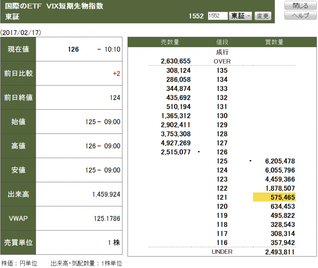Focus the stock code input field 1552
Image resolution: width=318 pixels, height=268 pixels.
tap(218, 16)
